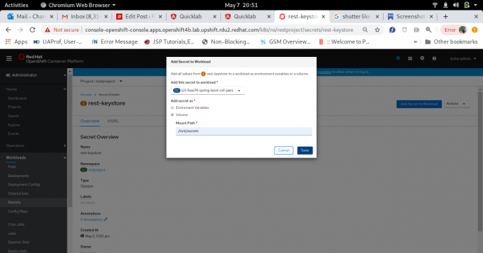Bookmark this page with the star icon
The image size is (483, 253).
coord(377,30)
